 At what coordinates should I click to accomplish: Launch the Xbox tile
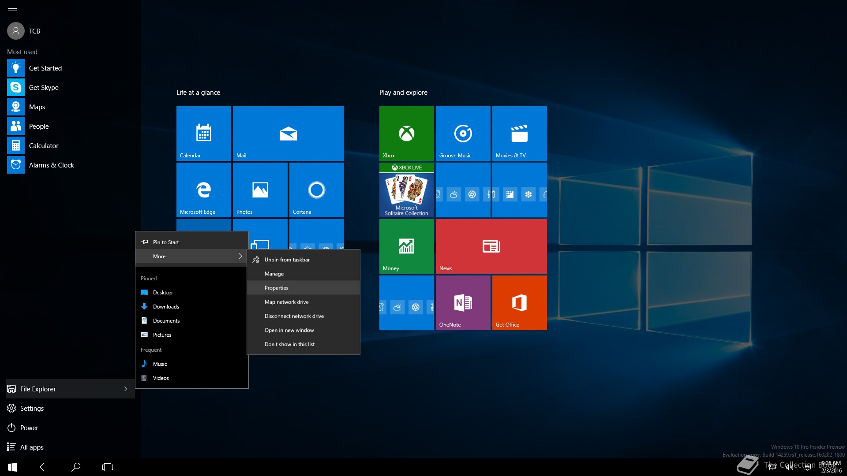[407, 134]
